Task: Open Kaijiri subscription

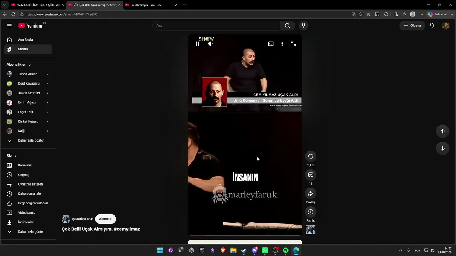Action: [28, 131]
